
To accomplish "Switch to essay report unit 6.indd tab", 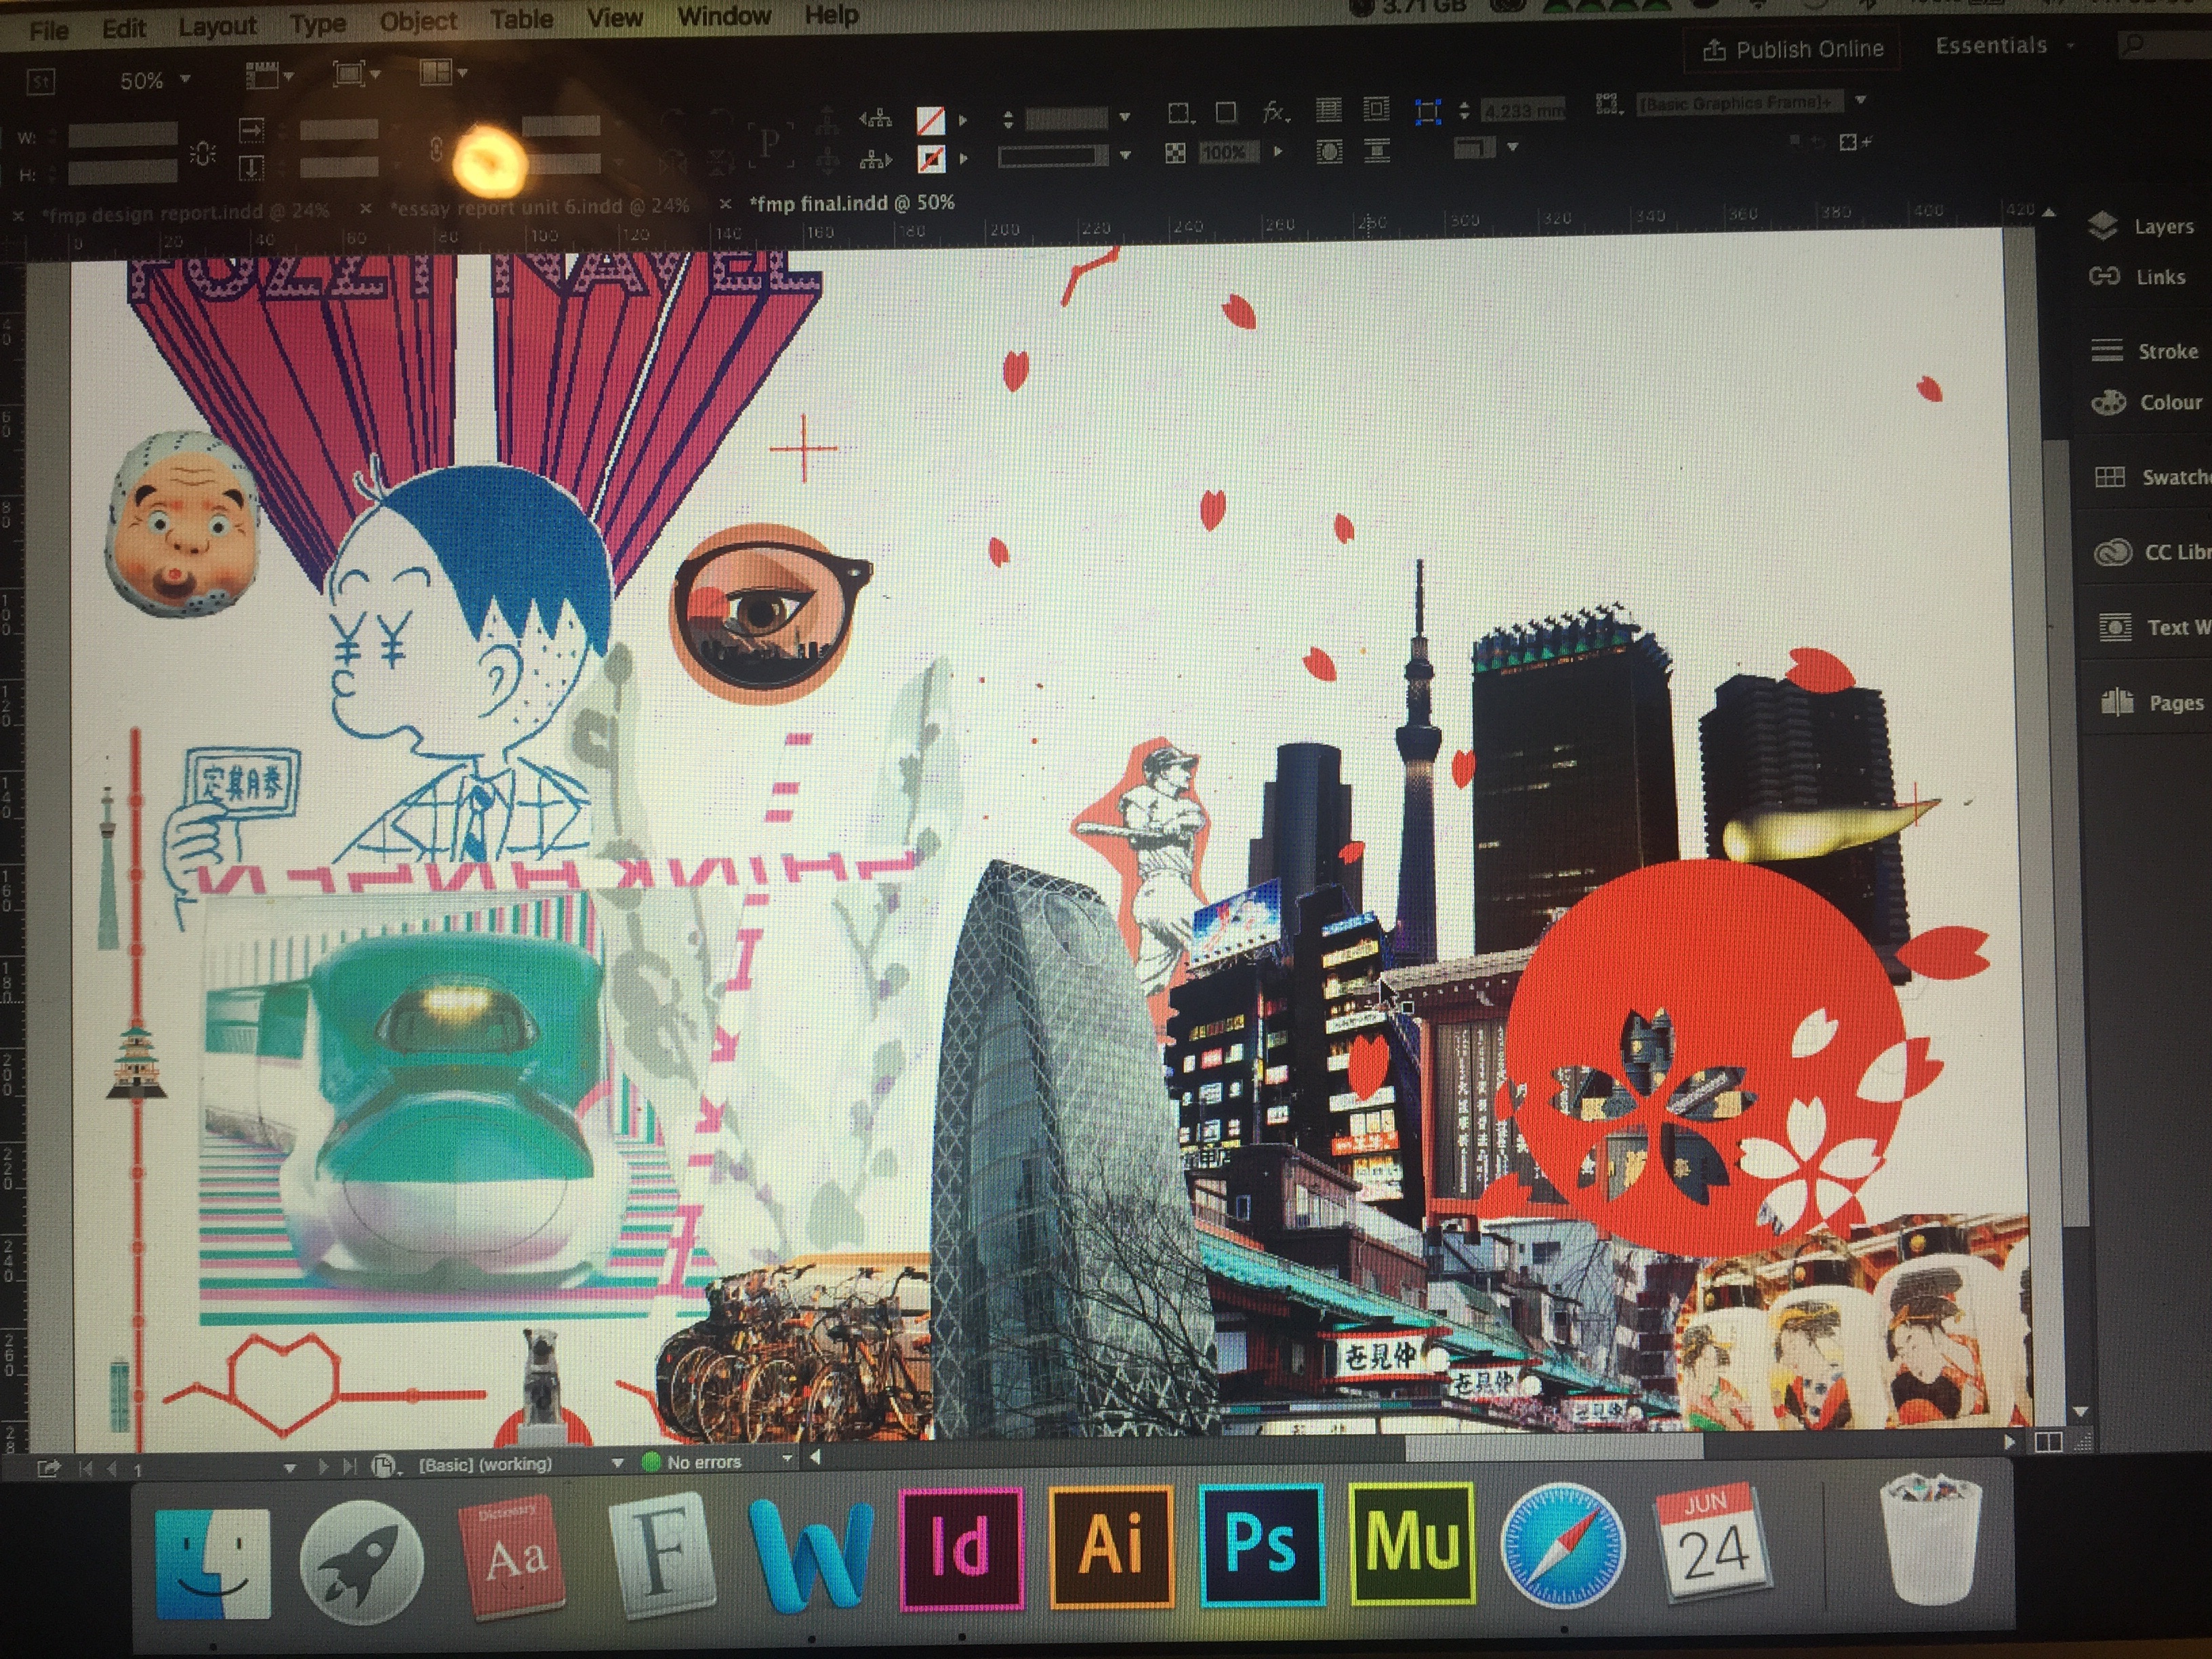I will click(540, 207).
